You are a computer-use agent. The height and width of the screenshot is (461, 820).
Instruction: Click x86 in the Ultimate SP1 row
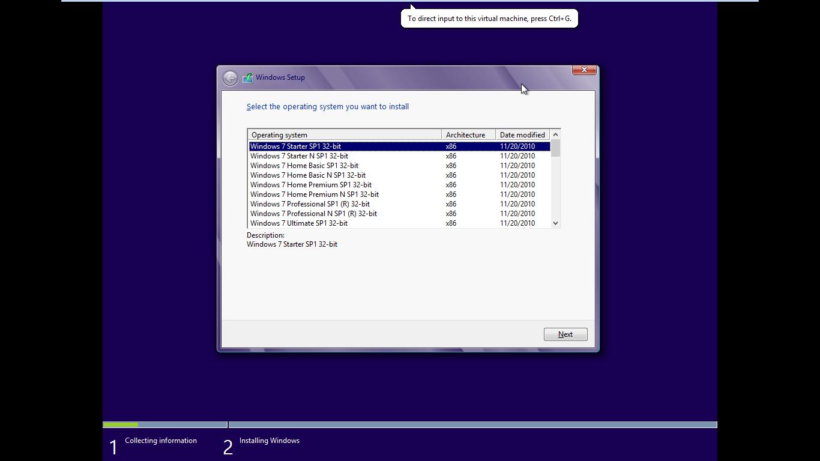click(x=451, y=223)
